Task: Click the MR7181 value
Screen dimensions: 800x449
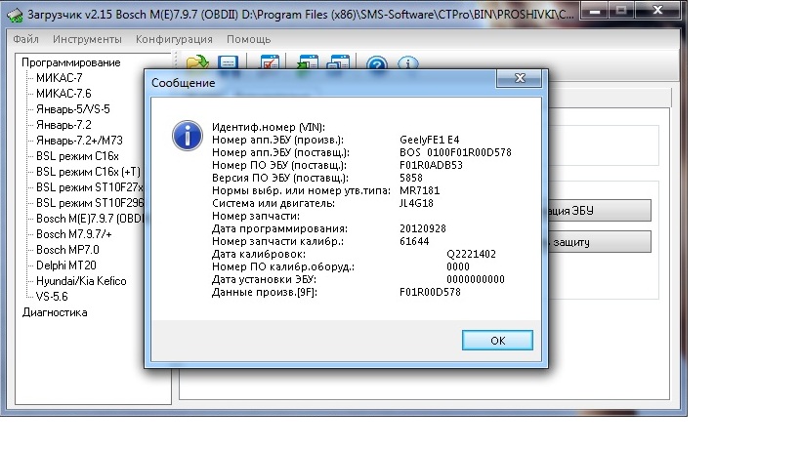Action: pyautogui.click(x=419, y=190)
